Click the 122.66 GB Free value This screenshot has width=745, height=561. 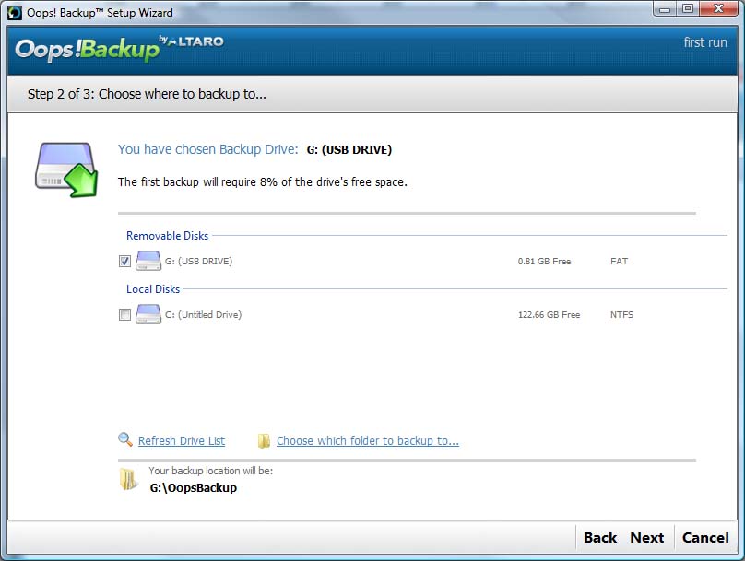pyautogui.click(x=549, y=315)
